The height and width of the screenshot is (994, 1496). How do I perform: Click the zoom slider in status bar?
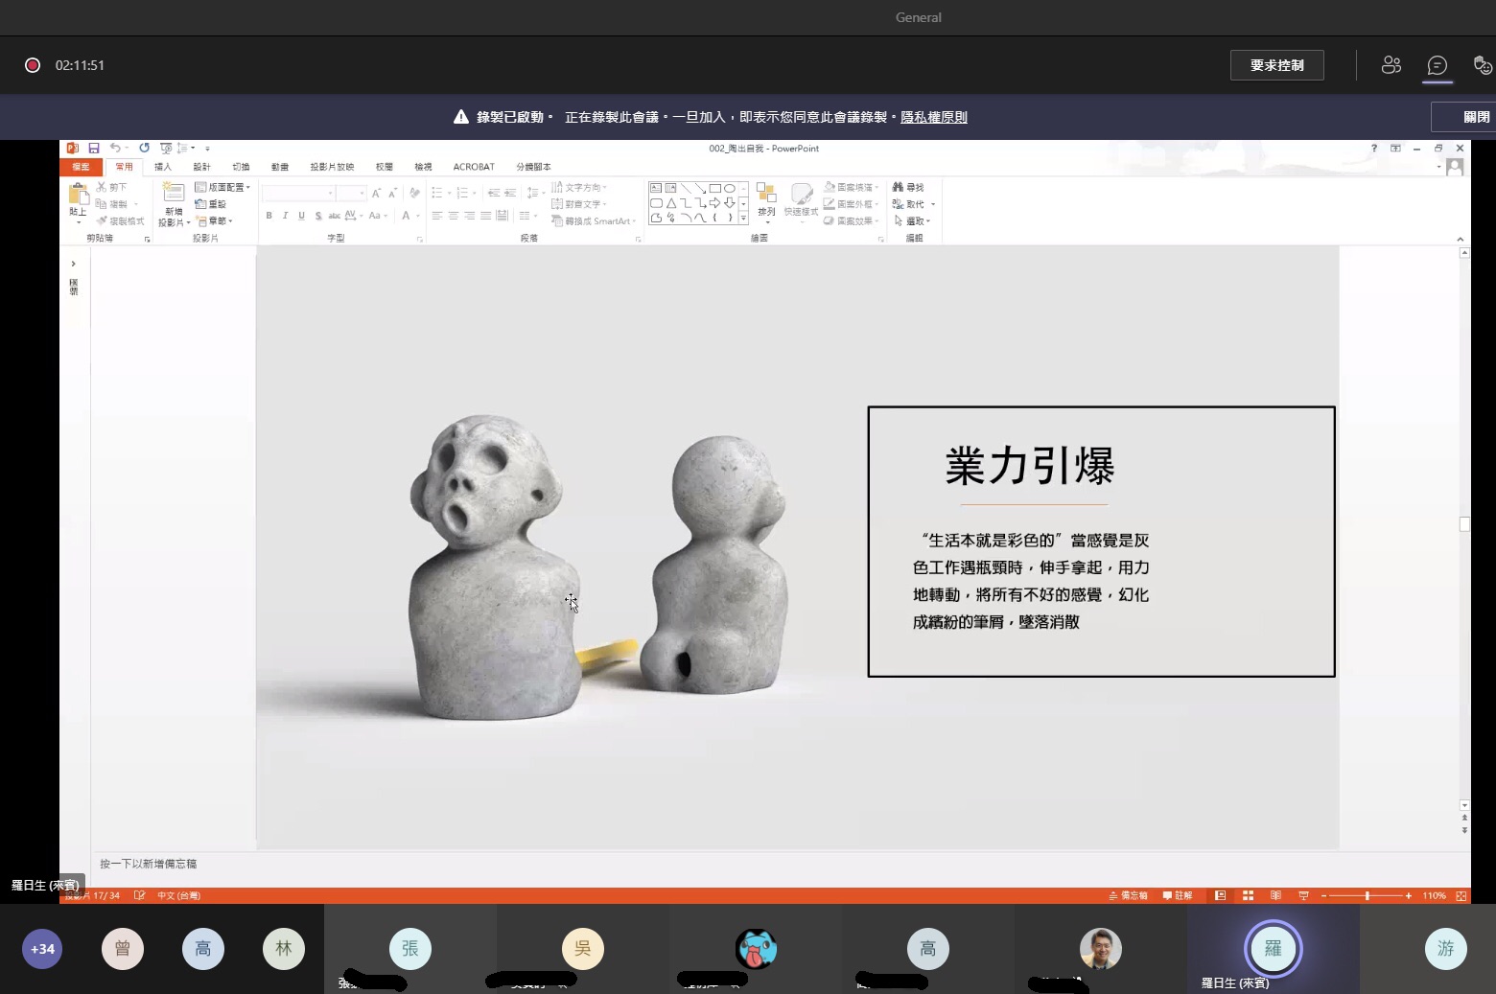coord(1367,895)
